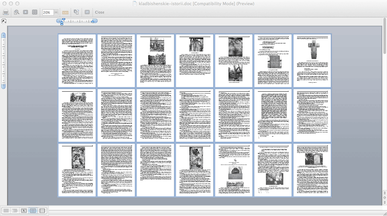The height and width of the screenshot is (216, 387).
Task: Open the Select Browse Object circle button
Action: (385, 198)
